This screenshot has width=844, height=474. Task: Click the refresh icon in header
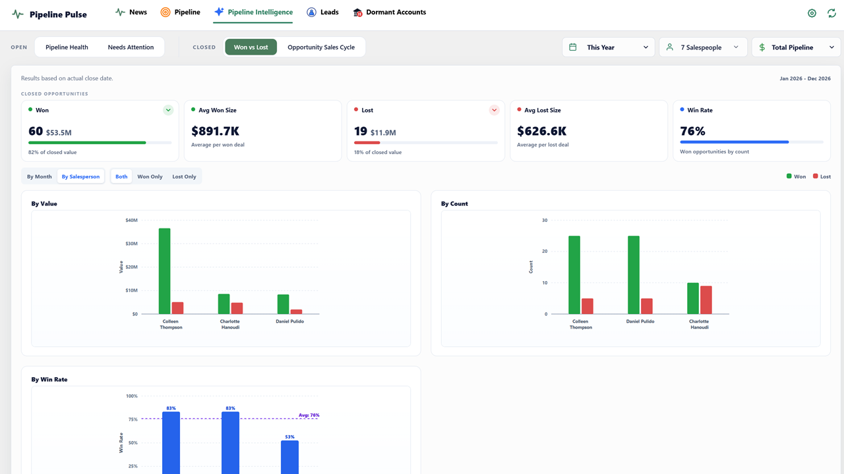tap(831, 13)
